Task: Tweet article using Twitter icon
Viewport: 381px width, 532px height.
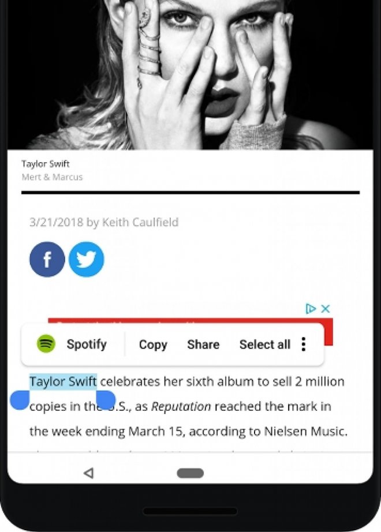Action: [86, 260]
